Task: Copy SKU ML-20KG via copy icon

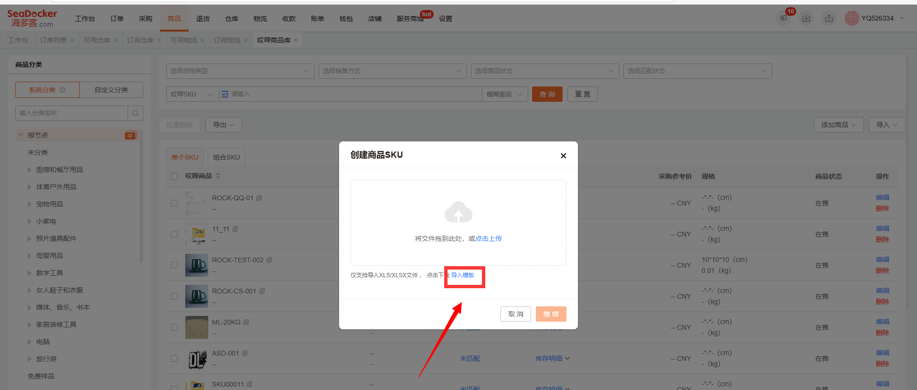Action: point(246,322)
